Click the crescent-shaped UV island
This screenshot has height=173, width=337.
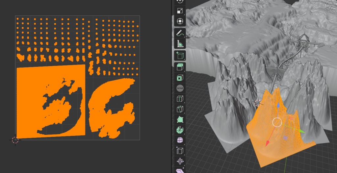point(112,108)
